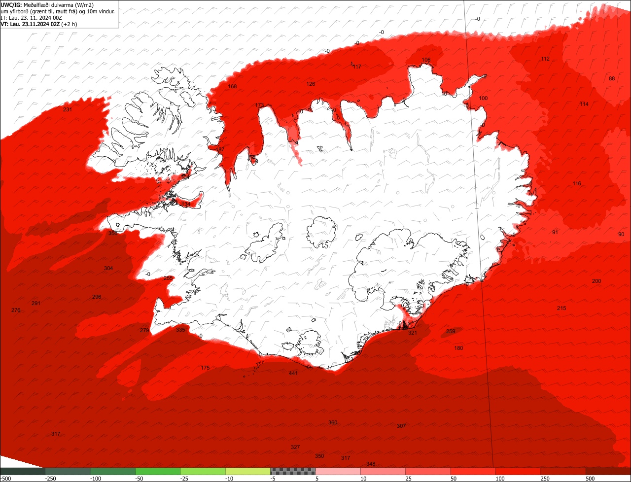Screen dimensions: 631x482
Task: Click the map value 259
Action: [451, 332]
